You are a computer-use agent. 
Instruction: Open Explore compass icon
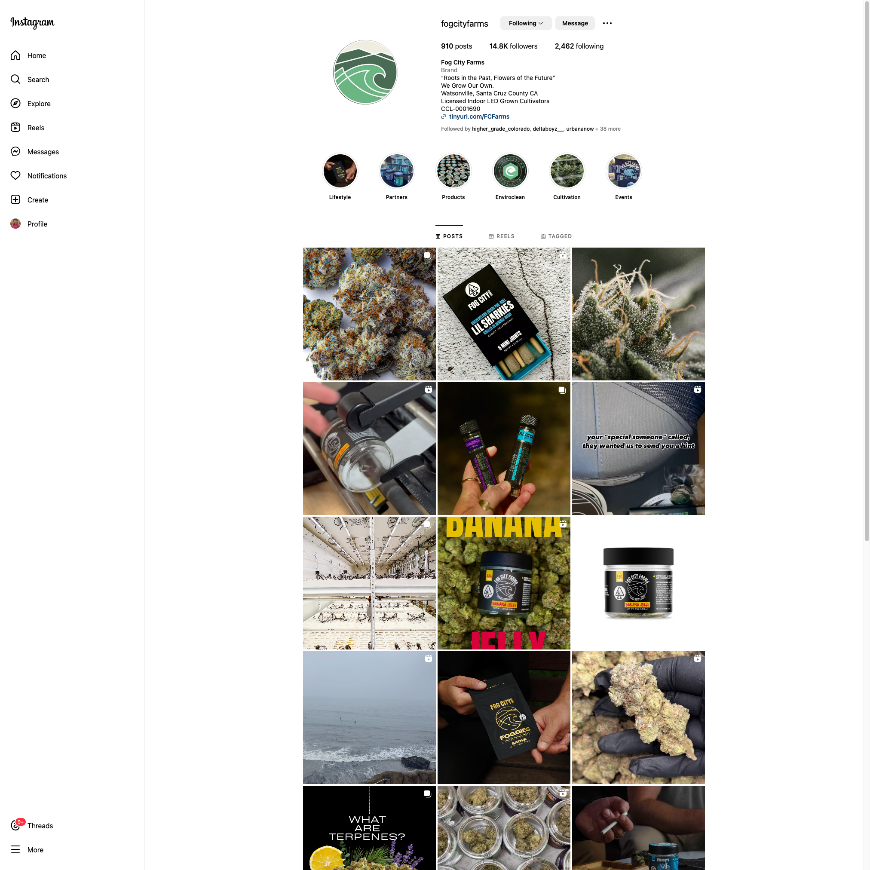tap(15, 104)
